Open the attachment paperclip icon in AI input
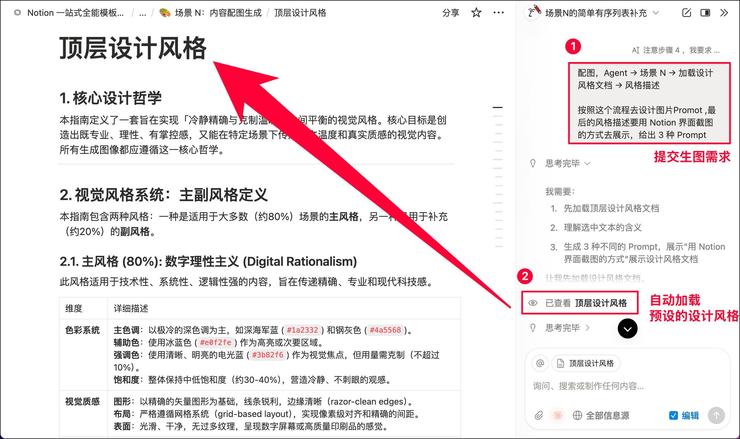 point(539,416)
